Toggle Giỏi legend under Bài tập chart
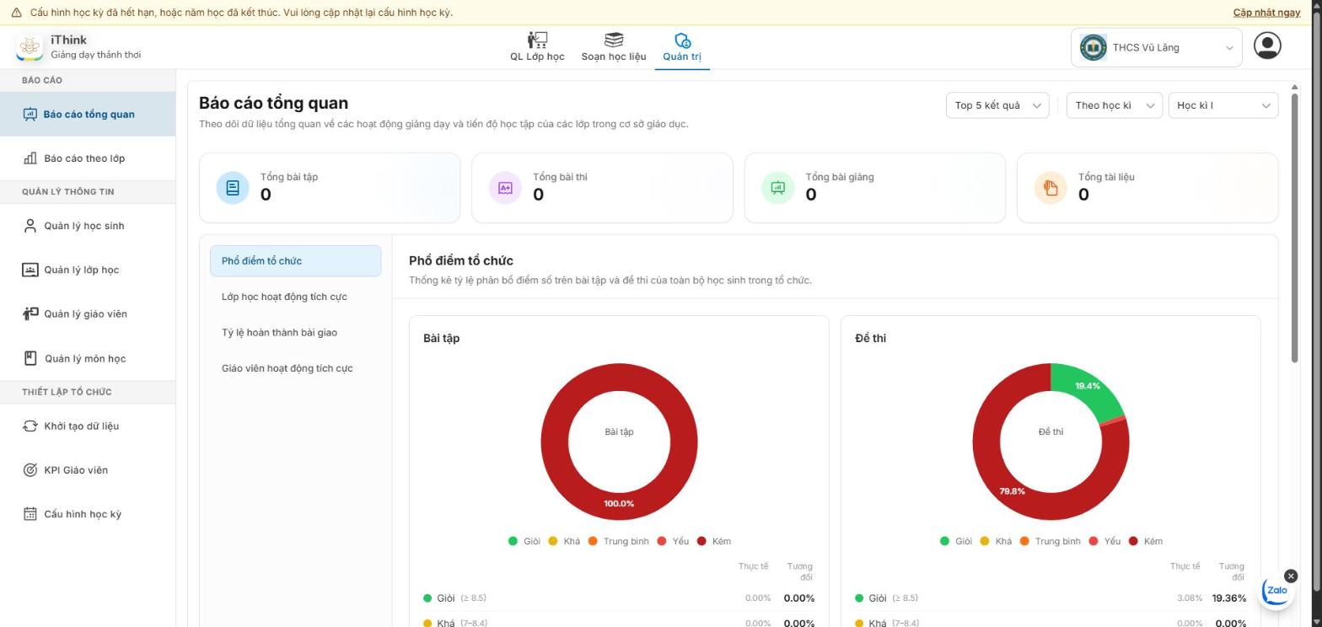 pos(524,541)
